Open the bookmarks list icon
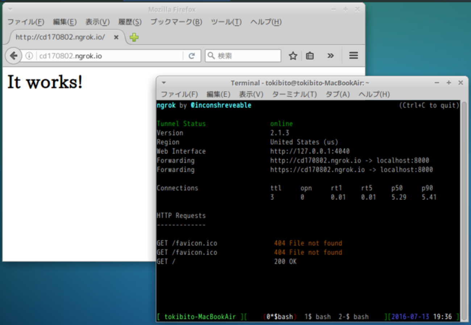 click(310, 56)
